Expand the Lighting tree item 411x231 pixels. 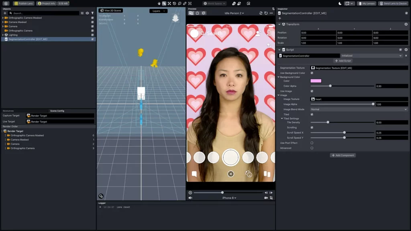pos(3,35)
